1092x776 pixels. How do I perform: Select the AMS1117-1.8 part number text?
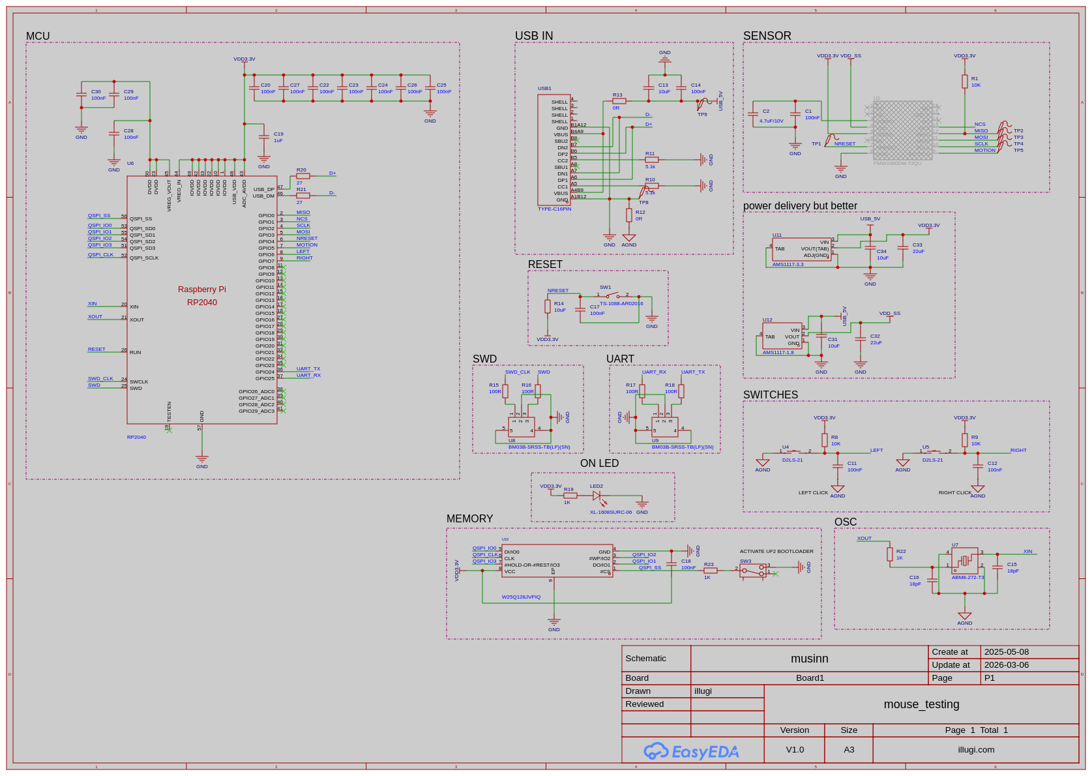[x=778, y=351]
